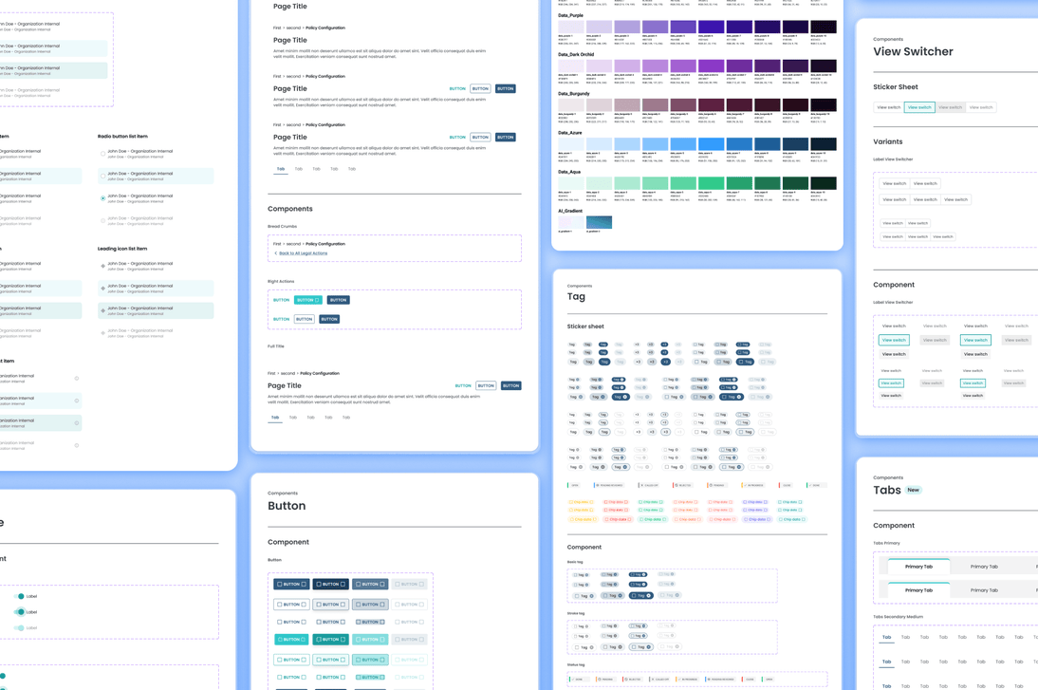Click the close icon on the large selected Stroke tag

click(x=648, y=647)
